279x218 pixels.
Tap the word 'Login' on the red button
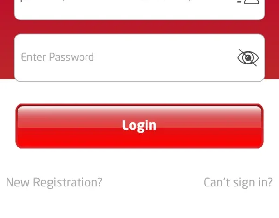pos(139,126)
